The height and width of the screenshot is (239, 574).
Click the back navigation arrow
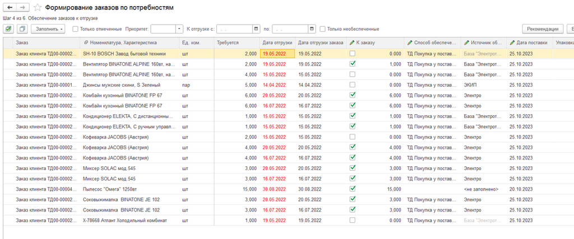[10, 7]
